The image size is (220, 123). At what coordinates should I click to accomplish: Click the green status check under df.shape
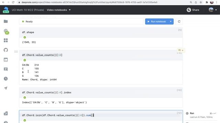(x=25, y=37)
